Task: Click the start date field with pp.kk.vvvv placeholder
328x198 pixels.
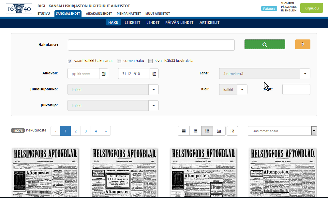Action: 83,74
